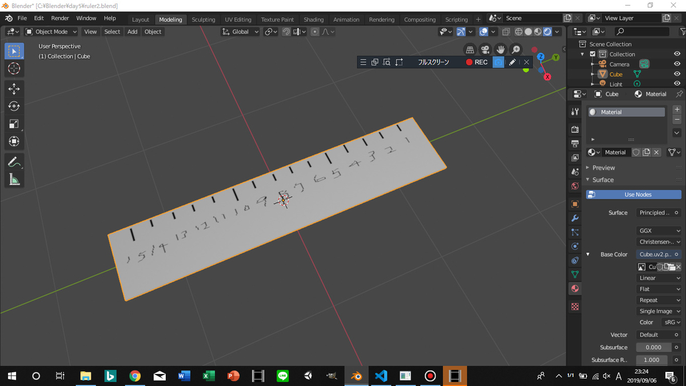This screenshot has width=686, height=386.
Task: Toggle snapping magnet
Action: (286, 32)
